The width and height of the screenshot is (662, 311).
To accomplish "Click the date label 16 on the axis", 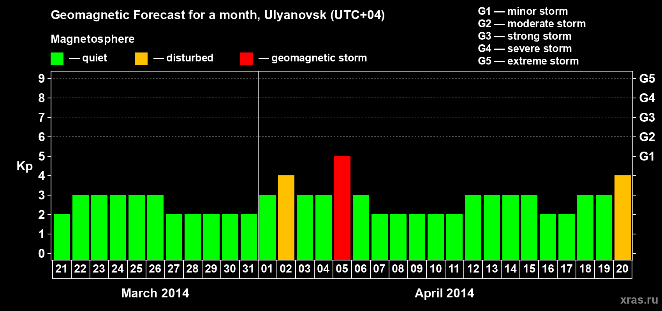I will tap(548, 269).
